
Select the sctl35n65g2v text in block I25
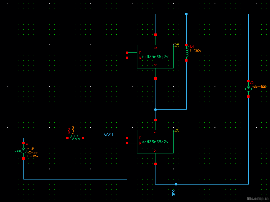(155, 57)
